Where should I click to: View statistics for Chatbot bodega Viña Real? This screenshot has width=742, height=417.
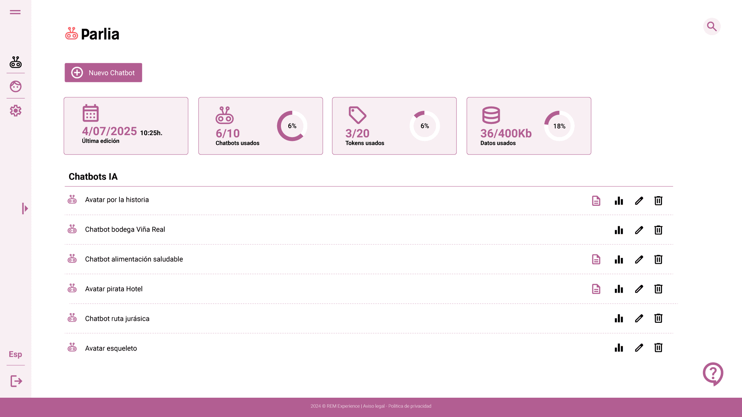pos(619,230)
